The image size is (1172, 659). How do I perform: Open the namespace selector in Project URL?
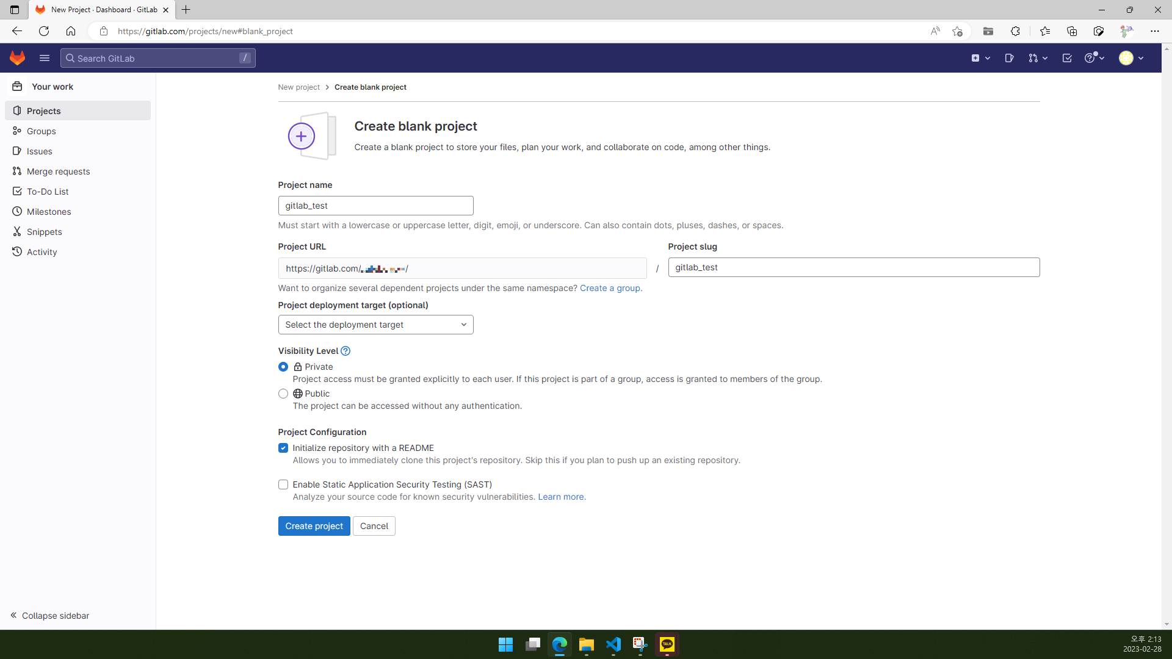pyautogui.click(x=464, y=268)
